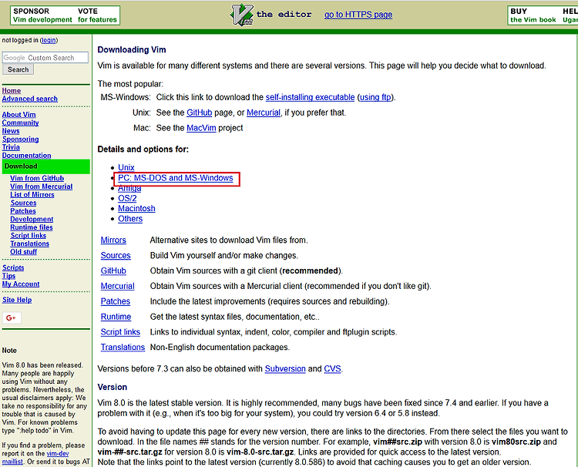Viewport: 578px width, 467px height.
Task: Open Scripts sidebar item
Action: pos(13,267)
